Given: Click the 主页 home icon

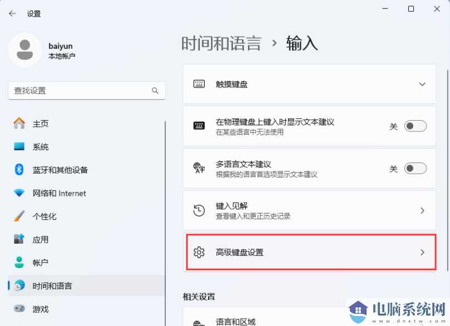Looking at the screenshot, I should 19,124.
